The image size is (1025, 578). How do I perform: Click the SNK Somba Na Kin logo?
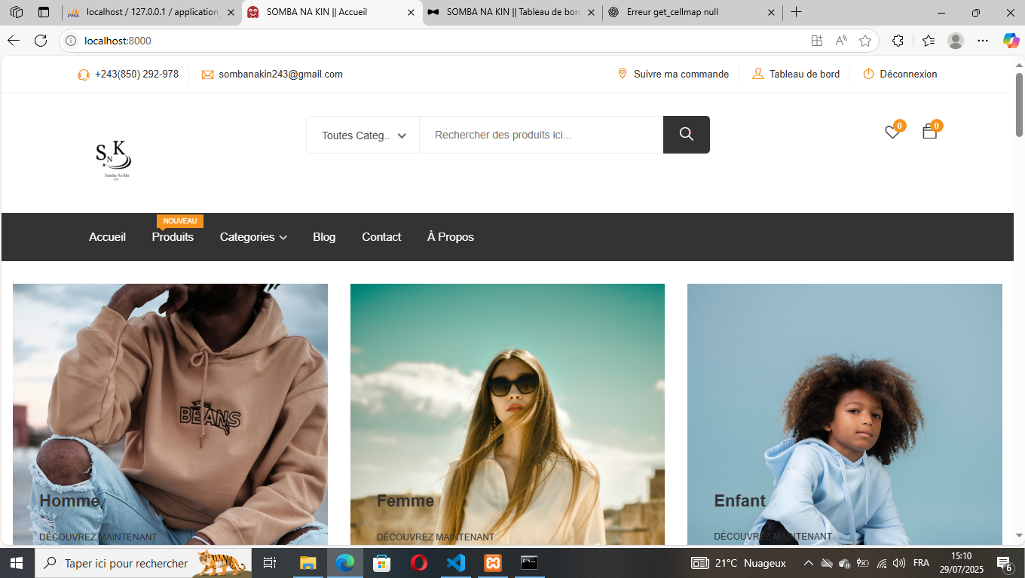113,160
